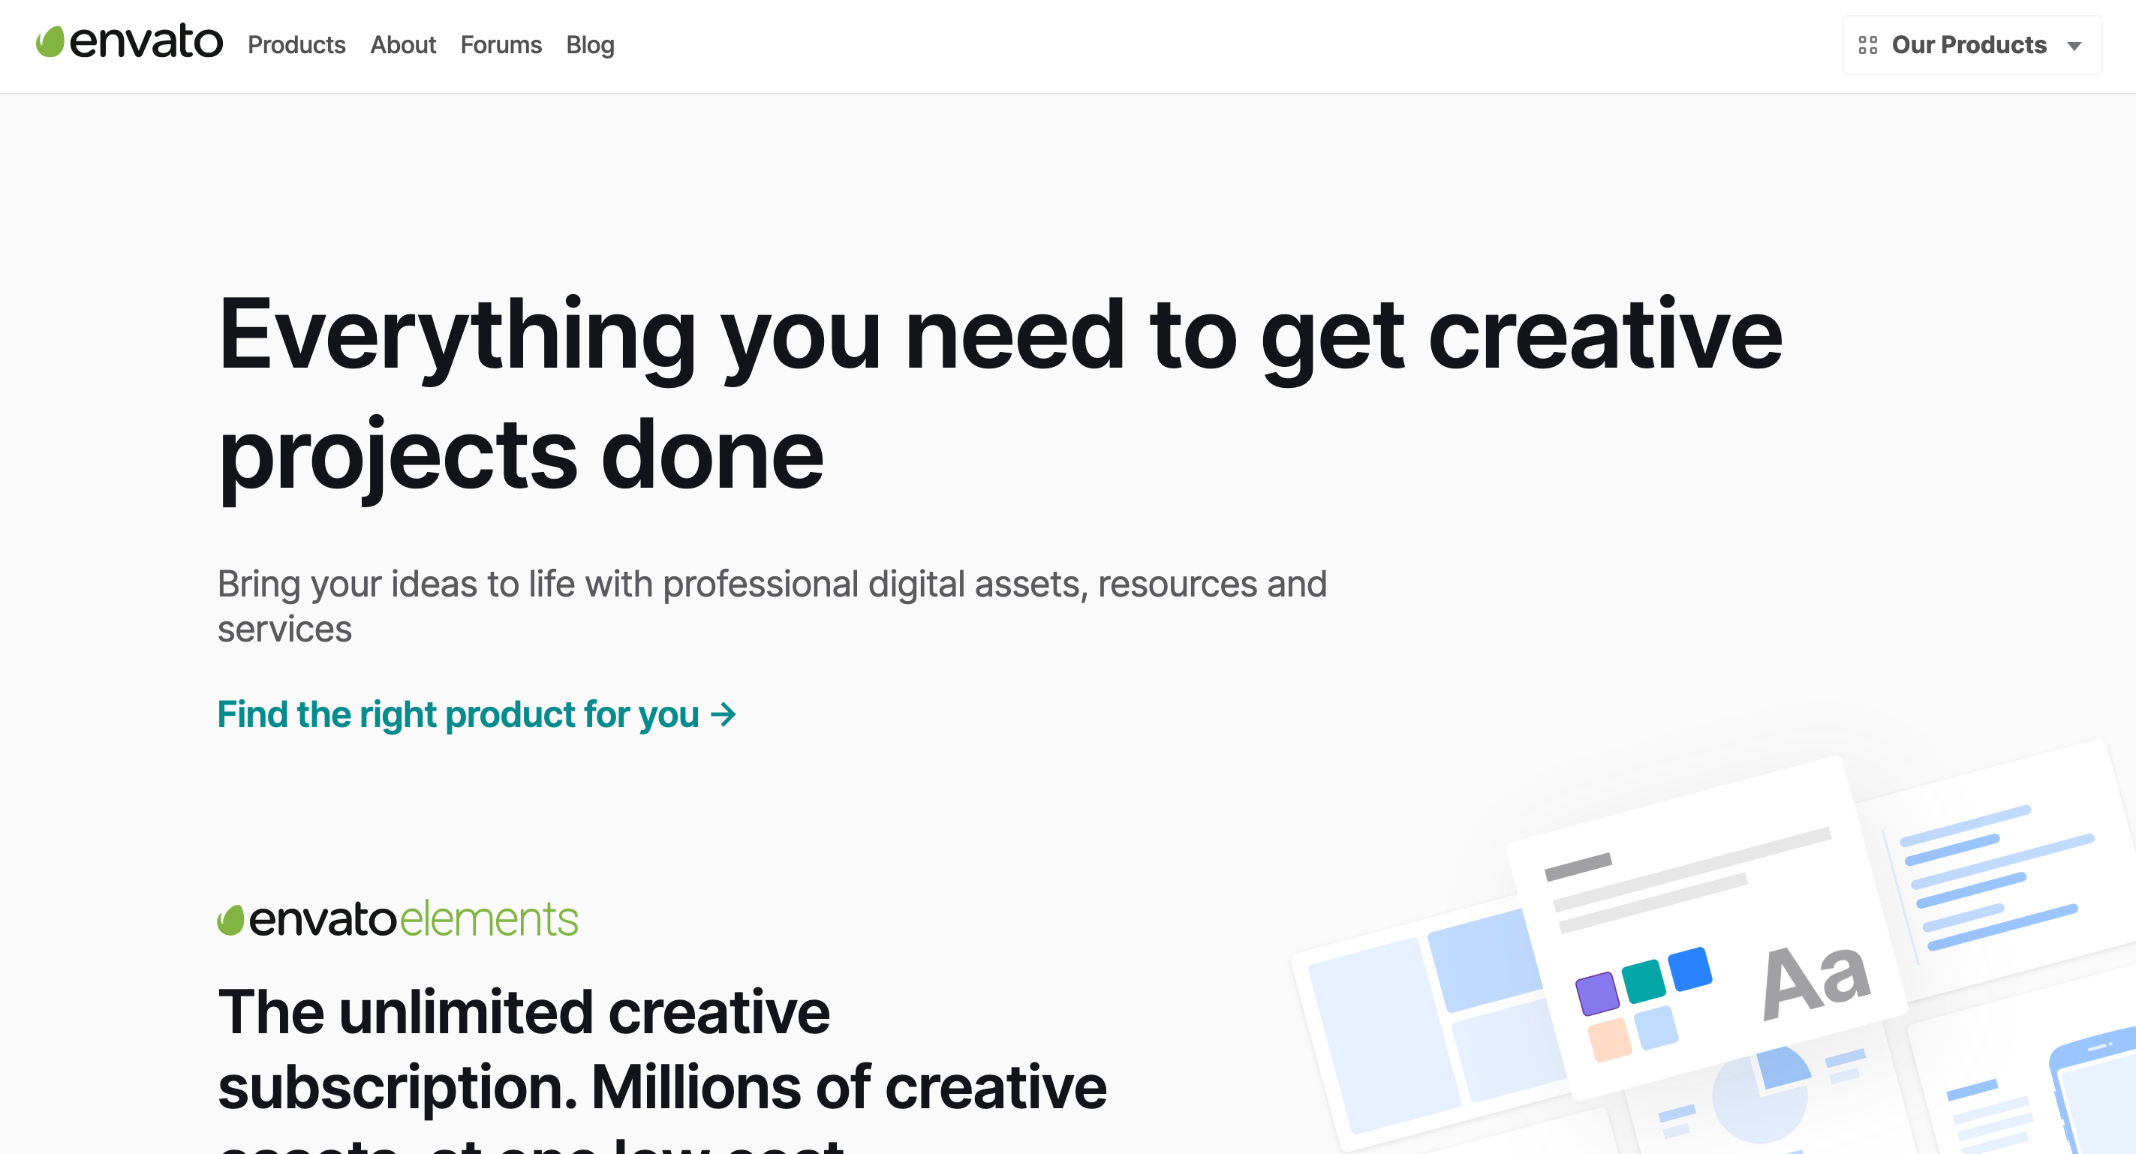Click 'The unlimited creative subscription' heading
Image resolution: width=2136 pixels, height=1154 pixels.
coord(662,1068)
